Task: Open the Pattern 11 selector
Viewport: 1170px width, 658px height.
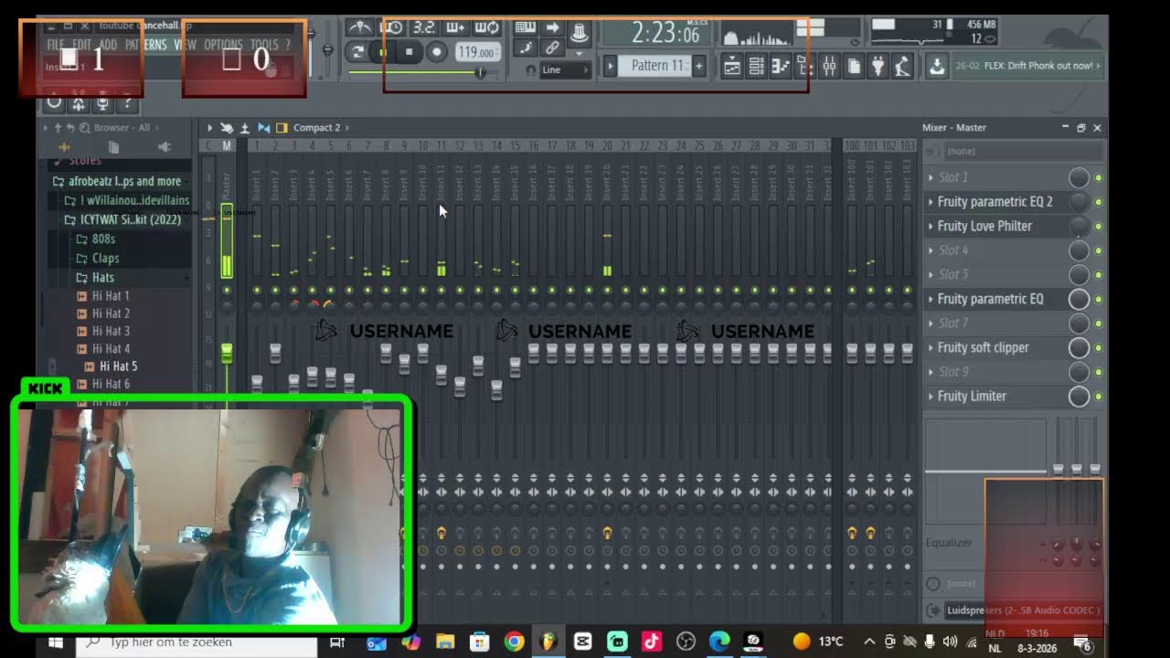Action: click(654, 66)
